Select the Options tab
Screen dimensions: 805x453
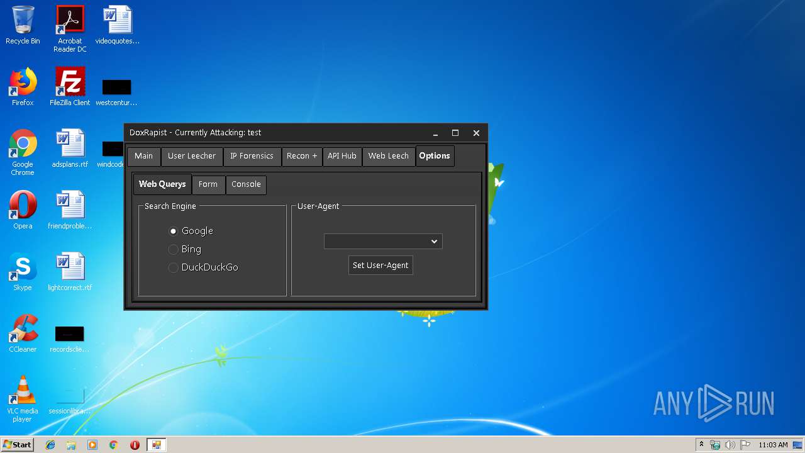(435, 156)
